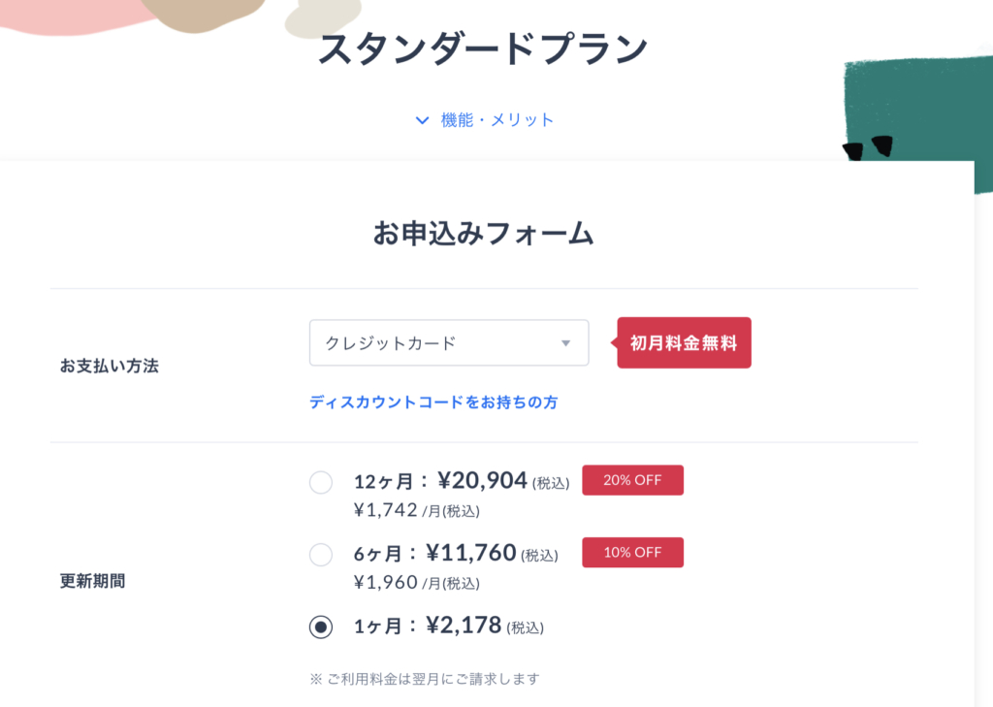The height and width of the screenshot is (707, 993).
Task: Open ディスカウントコードをお持ちの方 link
Action: click(x=433, y=402)
